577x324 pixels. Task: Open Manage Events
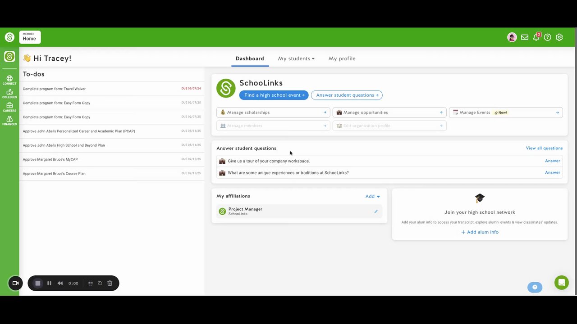[506, 112]
